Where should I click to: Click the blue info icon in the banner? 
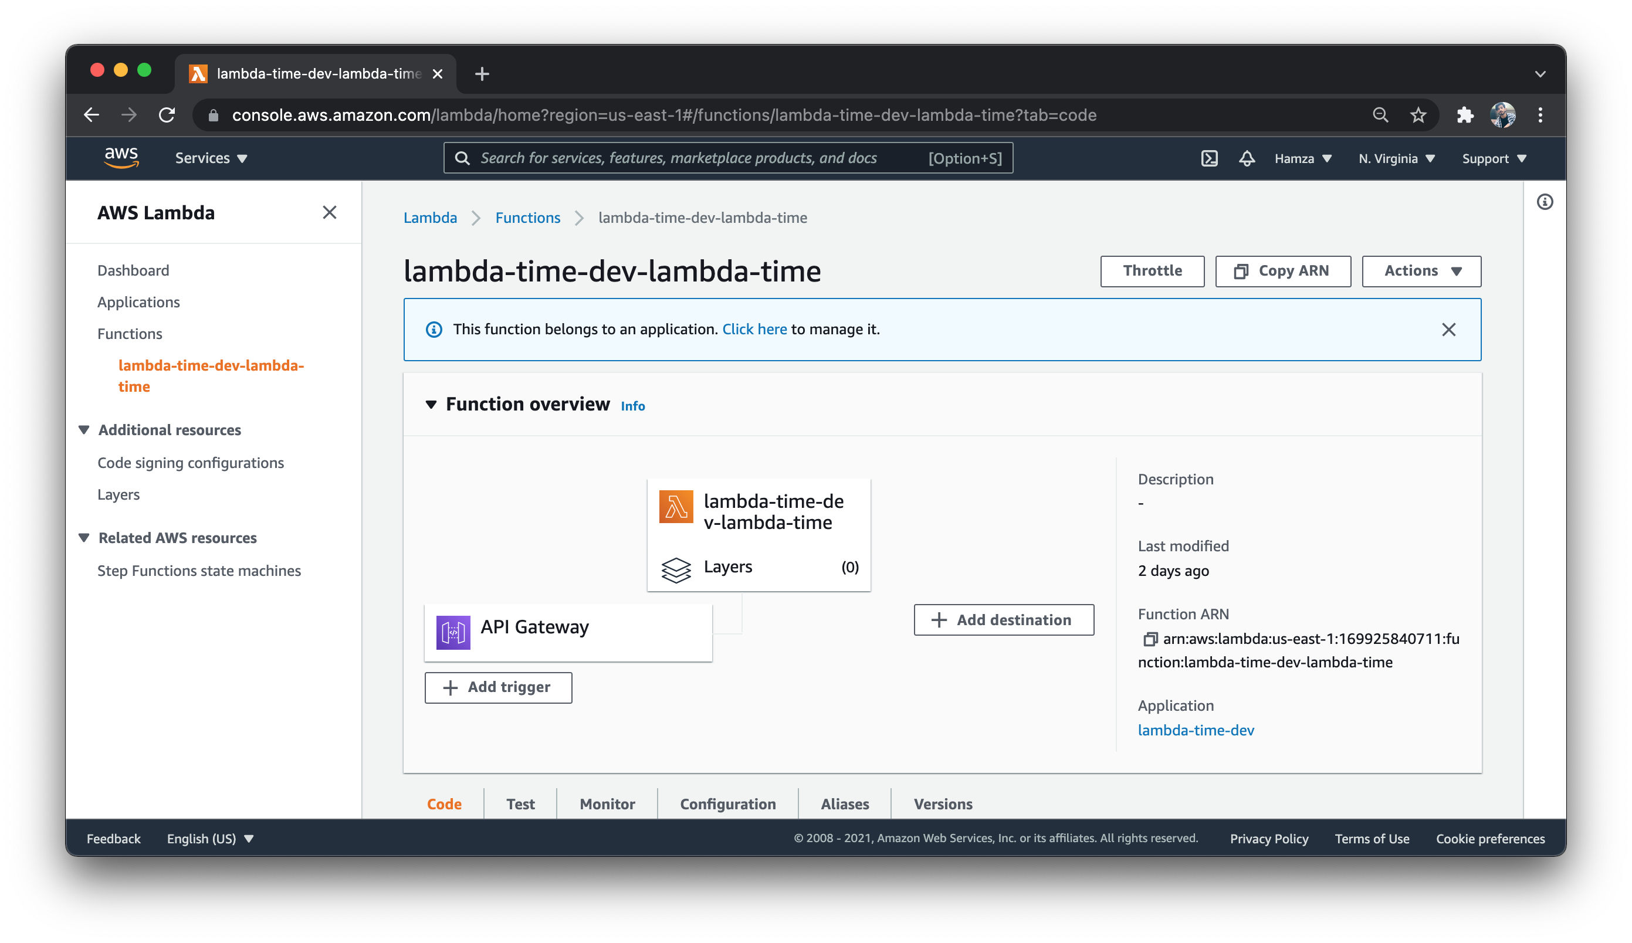(x=434, y=330)
